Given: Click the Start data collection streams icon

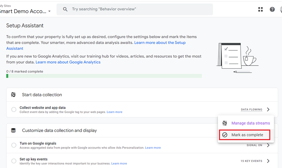Looking at the screenshot, I should (x=13, y=95).
